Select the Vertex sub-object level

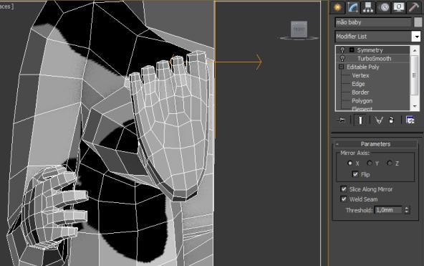coord(360,75)
